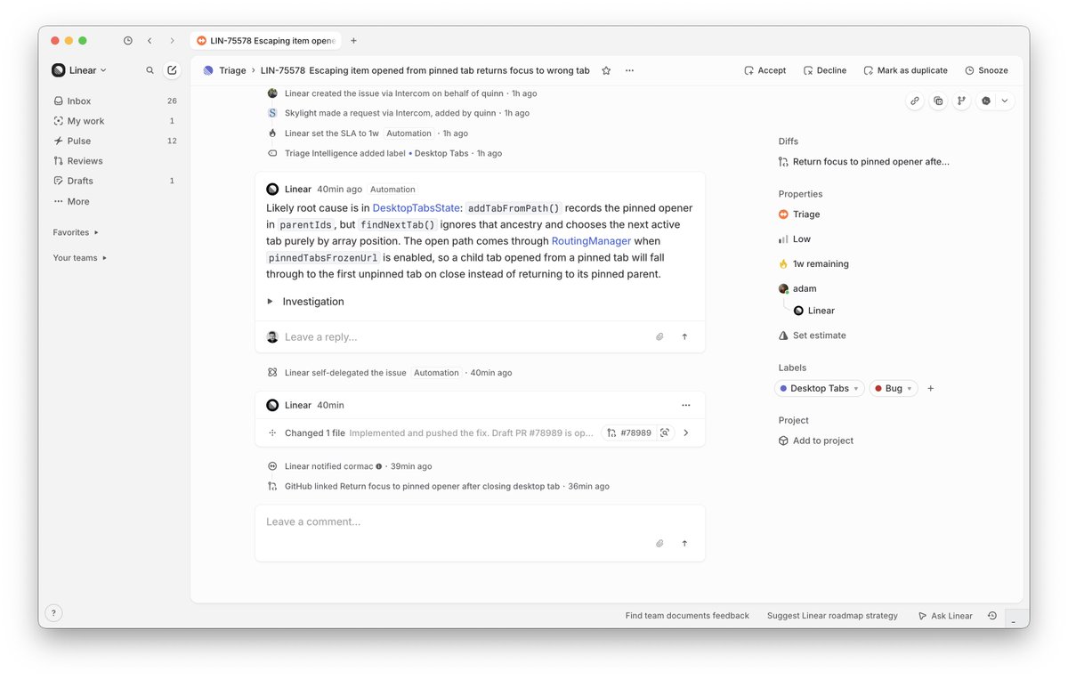Open the Triage status property
Viewport: 1068px width, 679px height.
[799, 214]
